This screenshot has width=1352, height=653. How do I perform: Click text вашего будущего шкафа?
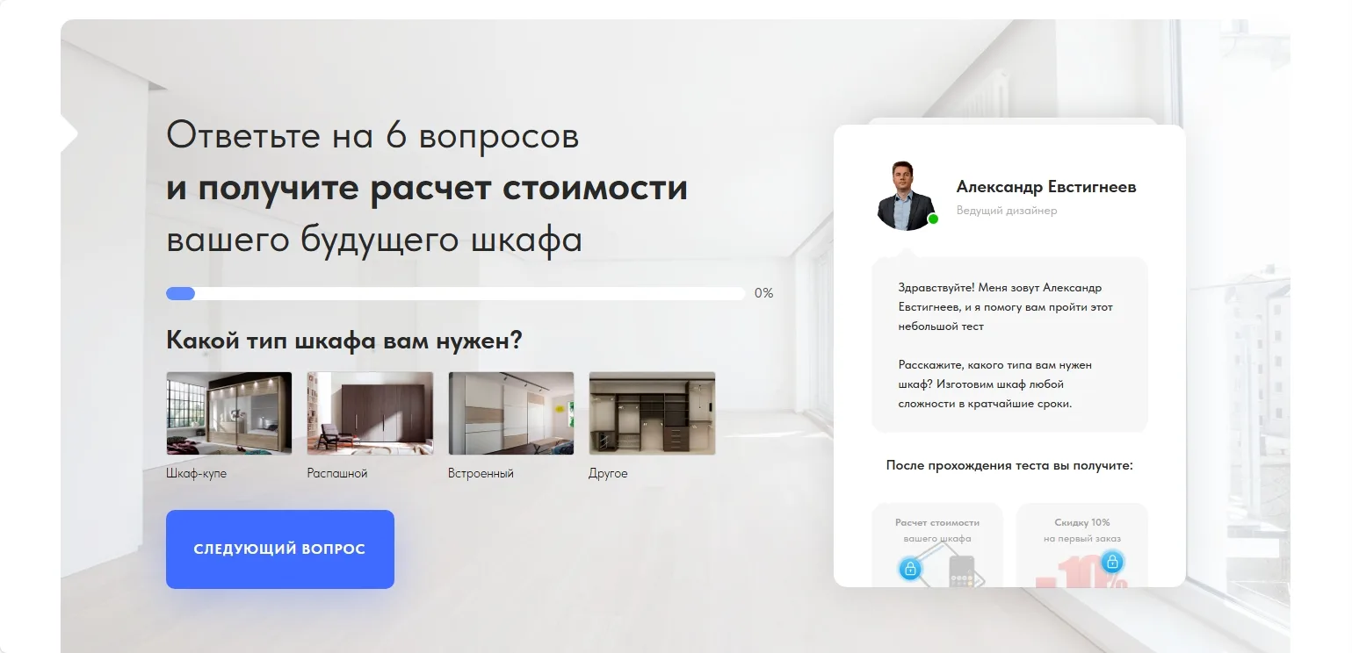click(374, 240)
